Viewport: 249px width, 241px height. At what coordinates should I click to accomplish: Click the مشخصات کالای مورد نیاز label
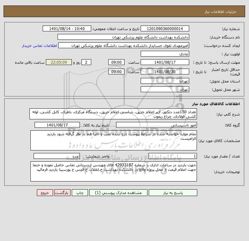pyautogui.click(x=219, y=141)
